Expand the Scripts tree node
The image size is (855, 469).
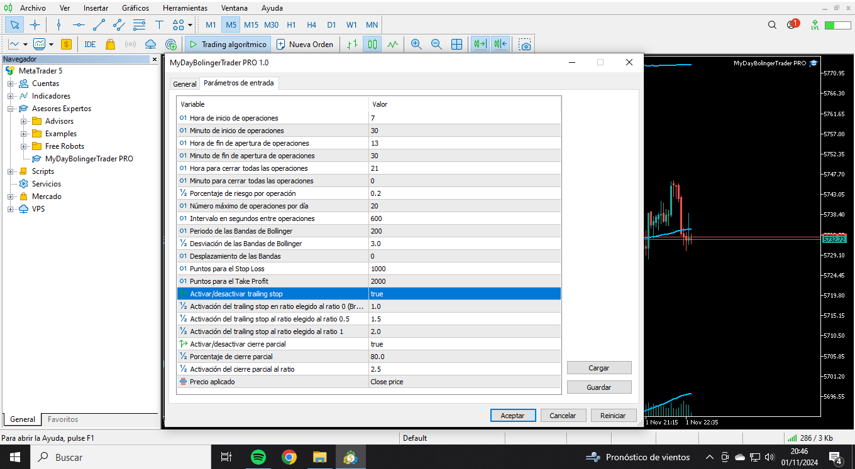pyautogui.click(x=10, y=171)
